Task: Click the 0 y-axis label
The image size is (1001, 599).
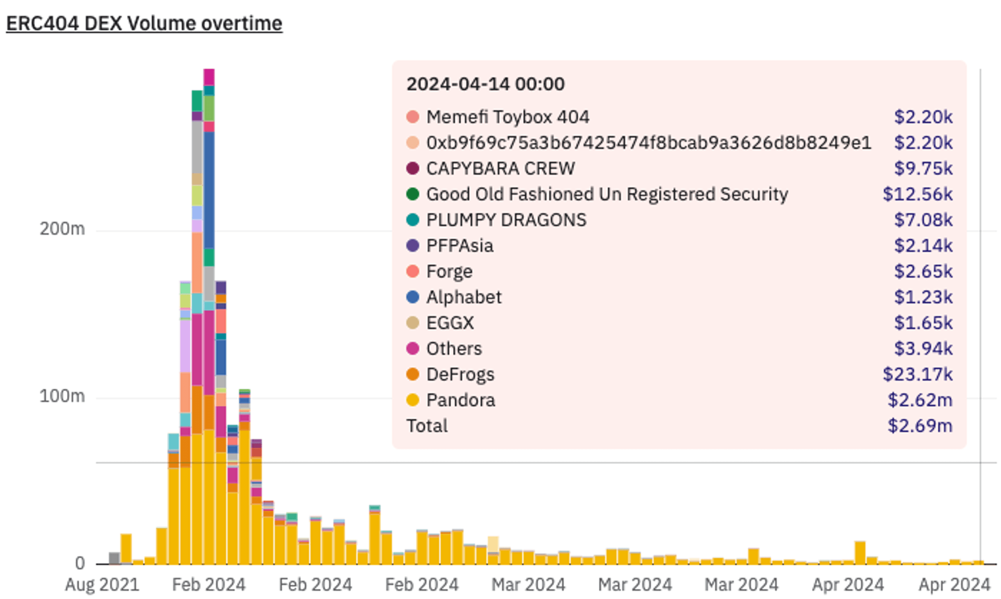Action: (x=80, y=563)
